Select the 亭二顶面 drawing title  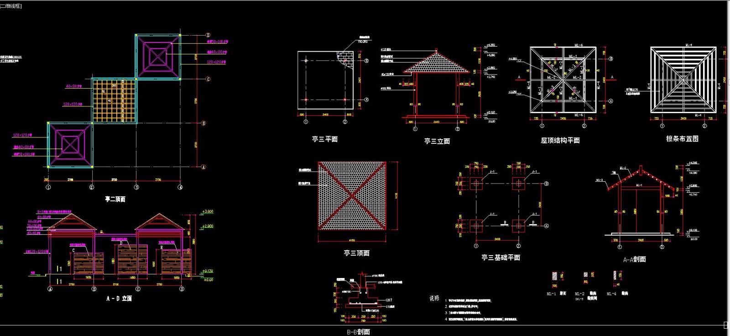click(115, 199)
